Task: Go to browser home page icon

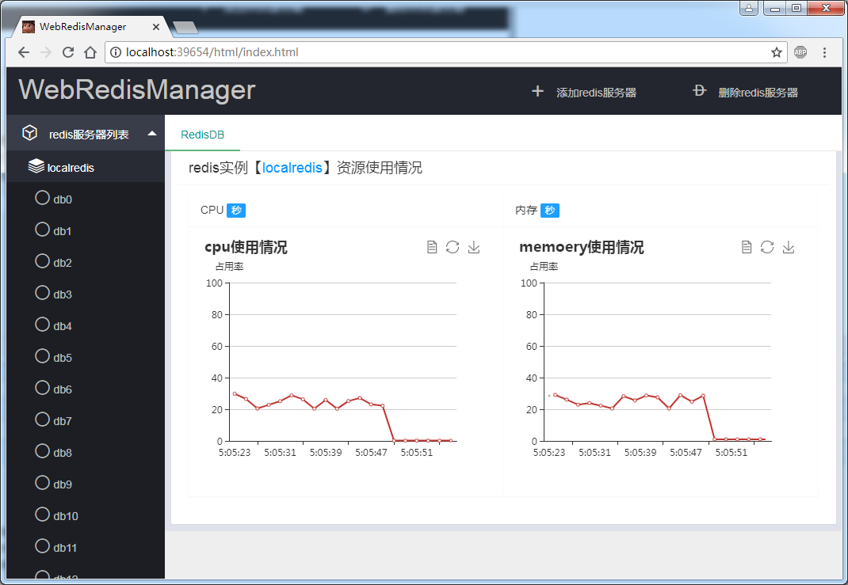Action: tap(90, 52)
